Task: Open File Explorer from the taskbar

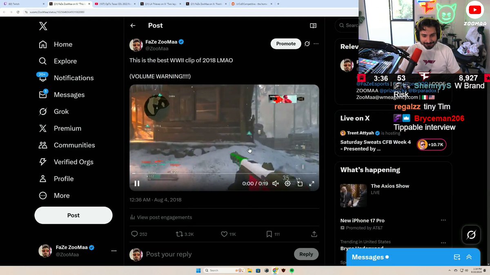Action: [x=249, y=271]
